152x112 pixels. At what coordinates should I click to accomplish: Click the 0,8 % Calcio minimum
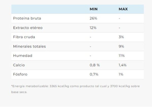click(95, 65)
